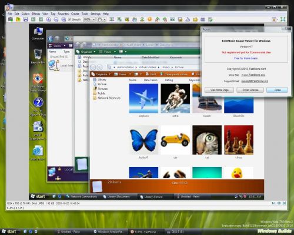
Task: Open the Help menu
Action: [106, 14]
